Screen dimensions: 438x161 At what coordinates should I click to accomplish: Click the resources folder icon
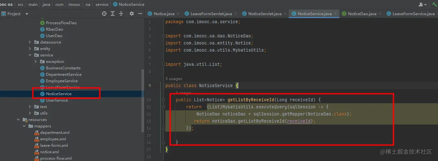pyautogui.click(x=25, y=120)
